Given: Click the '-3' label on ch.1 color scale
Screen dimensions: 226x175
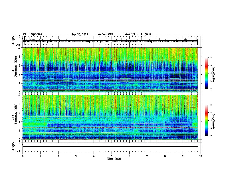Looking at the screenshot, I should point(211,57).
